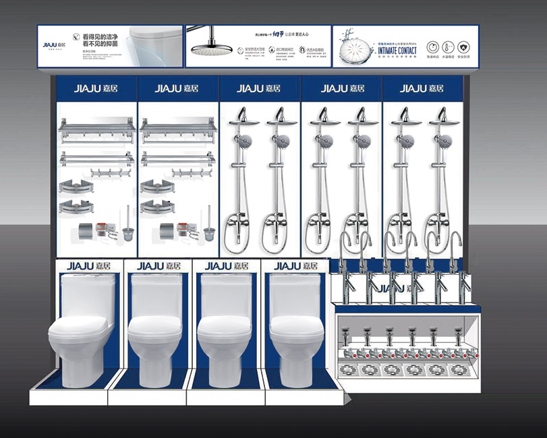The width and height of the screenshot is (547, 438).
Task: Select the 水温稳定 caption
Action: click(x=448, y=57)
